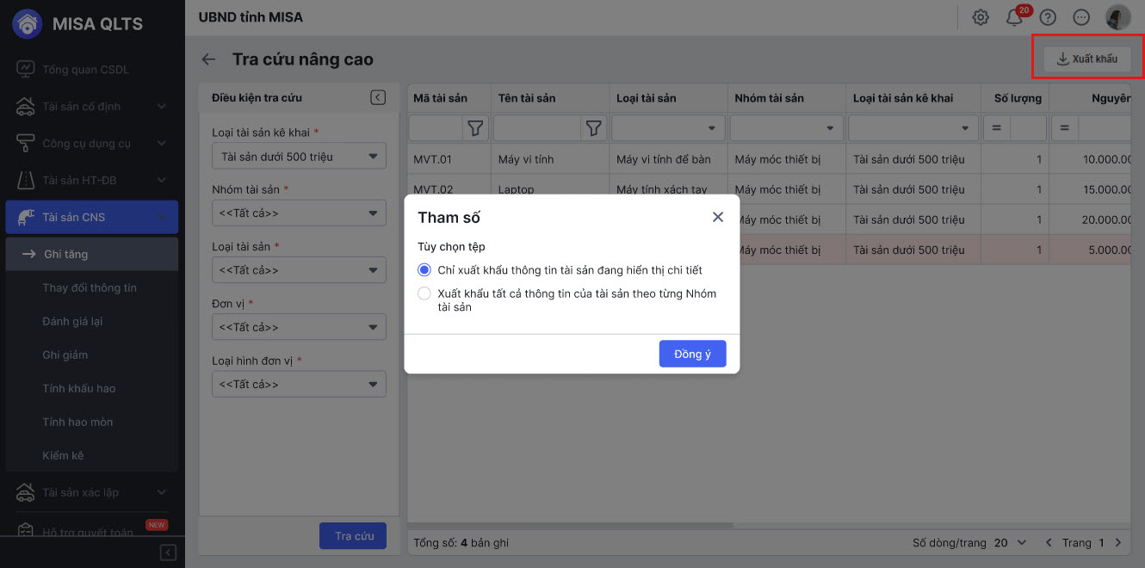Click the Đồng ý button
Image resolution: width=1145 pixels, height=568 pixels.
[x=692, y=354]
